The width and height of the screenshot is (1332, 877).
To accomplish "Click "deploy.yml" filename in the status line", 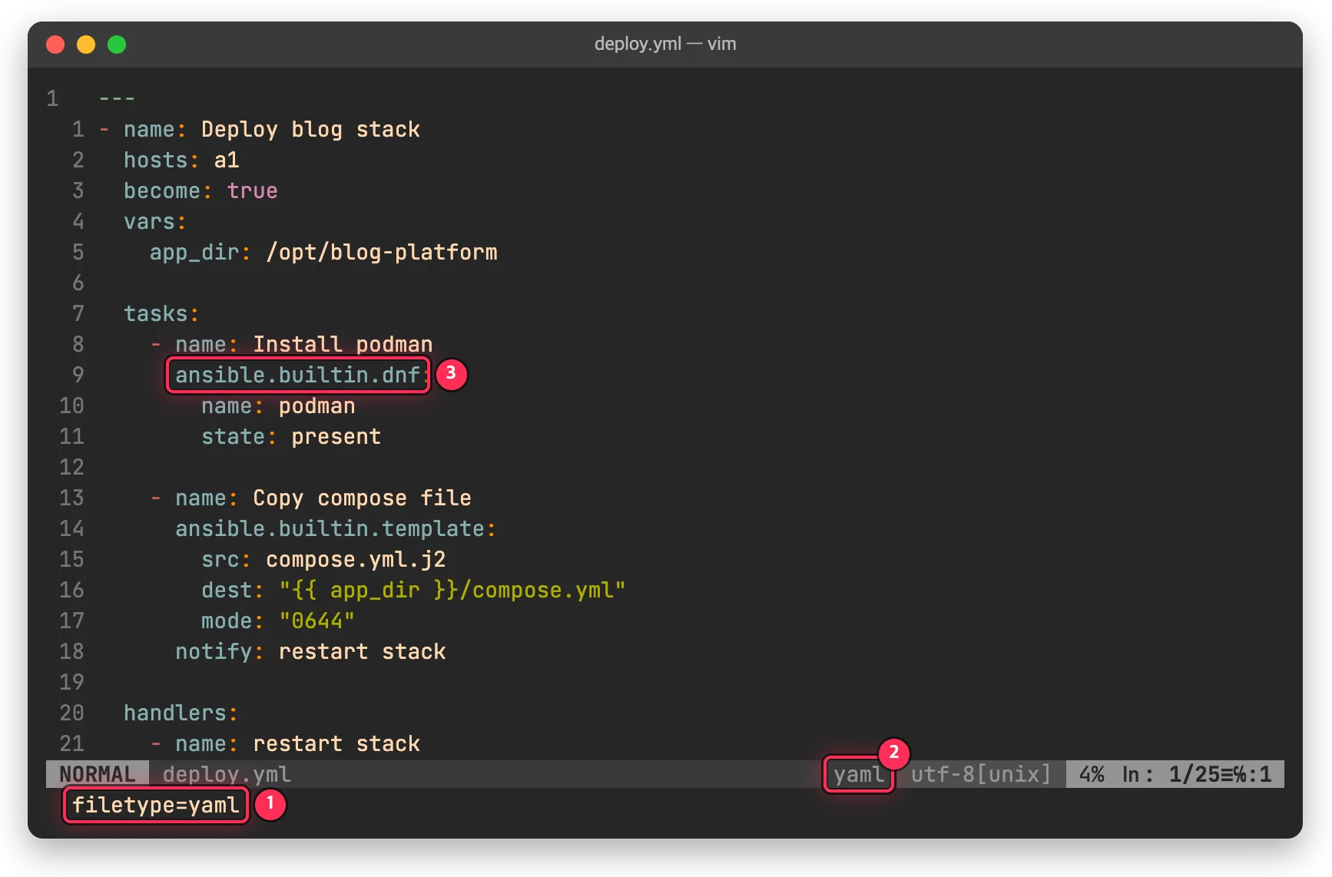I will (x=227, y=774).
